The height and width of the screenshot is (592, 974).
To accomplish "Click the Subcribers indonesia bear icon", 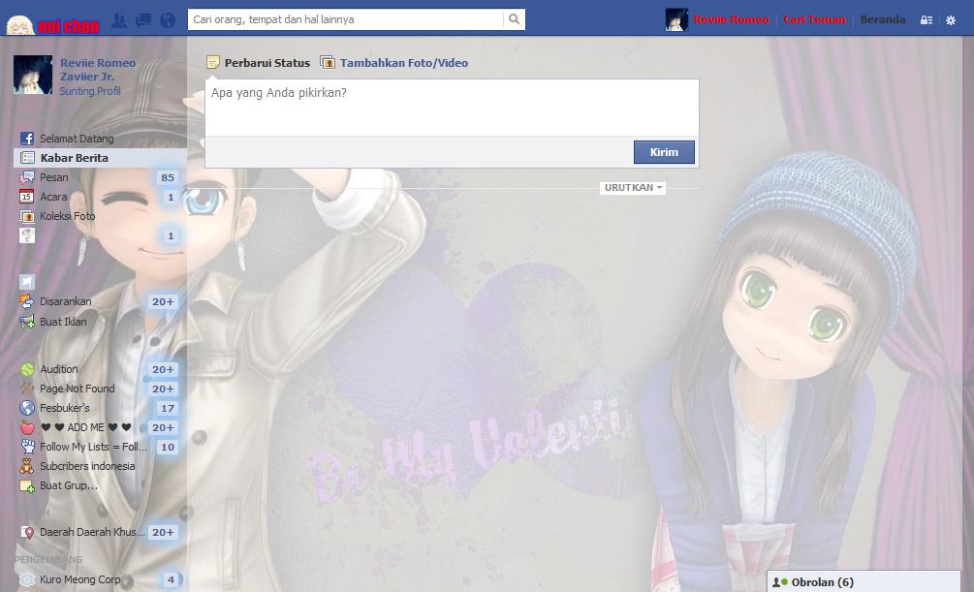I will click(27, 466).
